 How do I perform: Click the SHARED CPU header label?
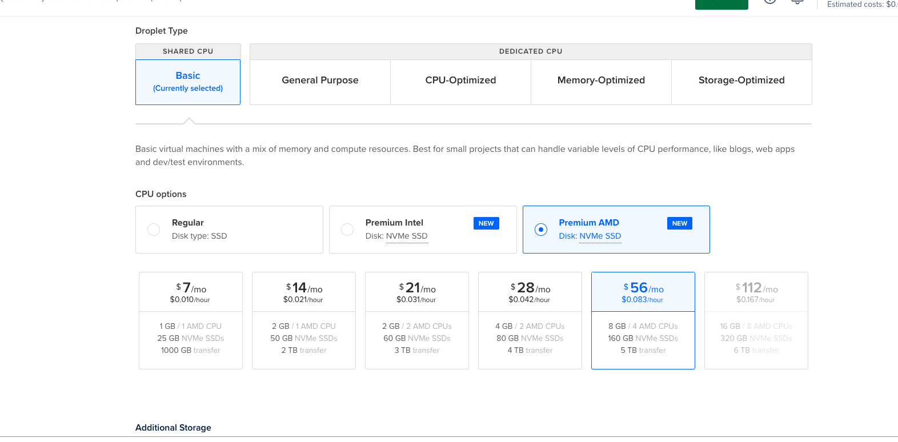[x=188, y=51]
